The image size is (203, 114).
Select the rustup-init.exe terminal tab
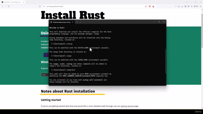click(x=62, y=22)
